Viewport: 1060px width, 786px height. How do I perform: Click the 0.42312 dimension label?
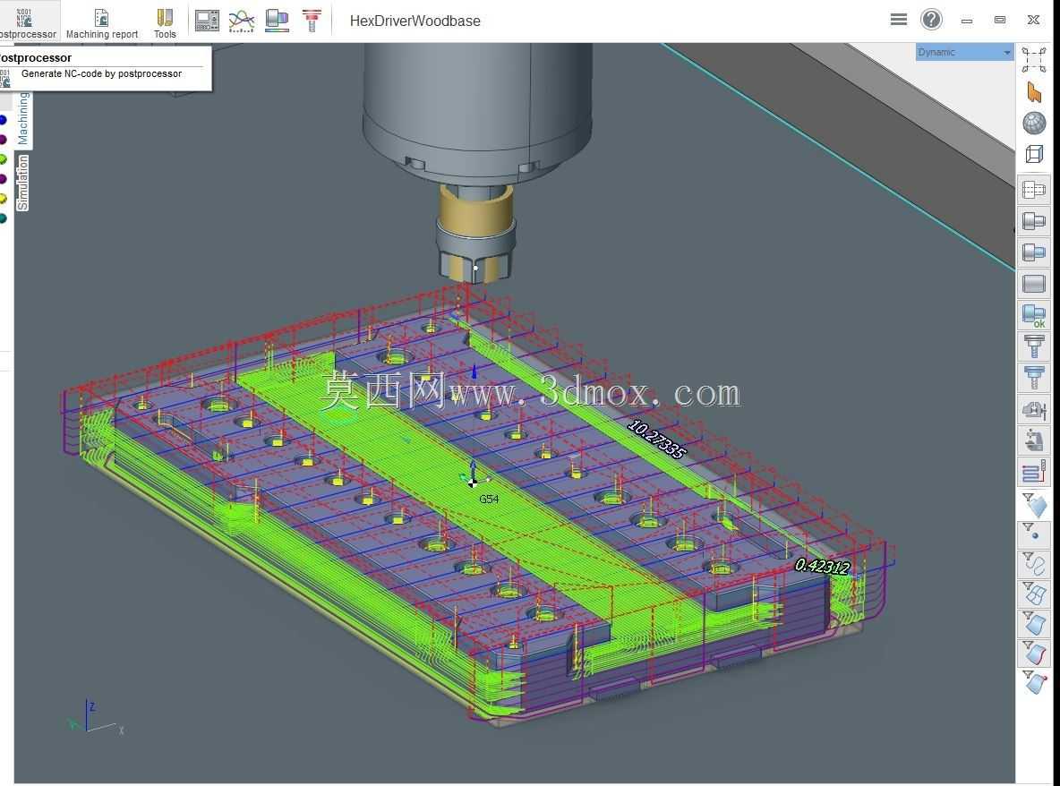pos(822,566)
